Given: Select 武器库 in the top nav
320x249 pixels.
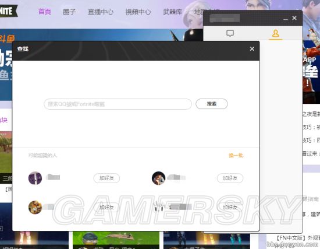Looking at the screenshot, I should [x=172, y=12].
